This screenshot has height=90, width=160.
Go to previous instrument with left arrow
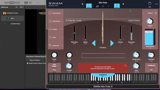(82, 4)
